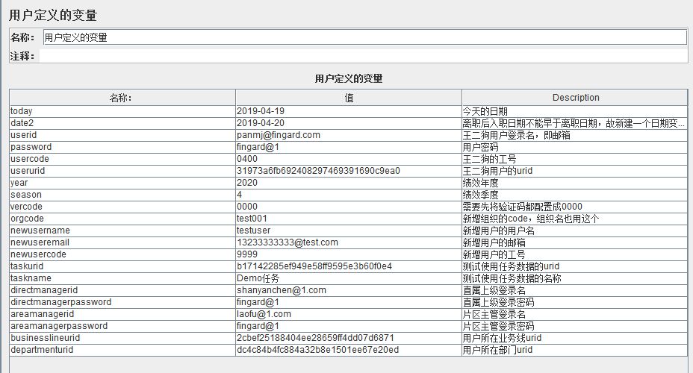Select the 'orgcode' name cell

(x=122, y=219)
